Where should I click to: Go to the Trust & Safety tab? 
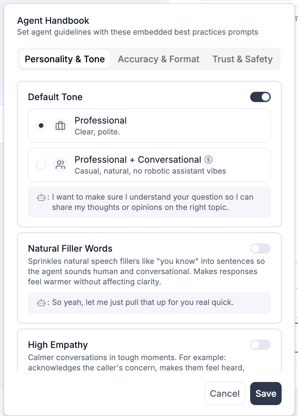[x=242, y=59]
